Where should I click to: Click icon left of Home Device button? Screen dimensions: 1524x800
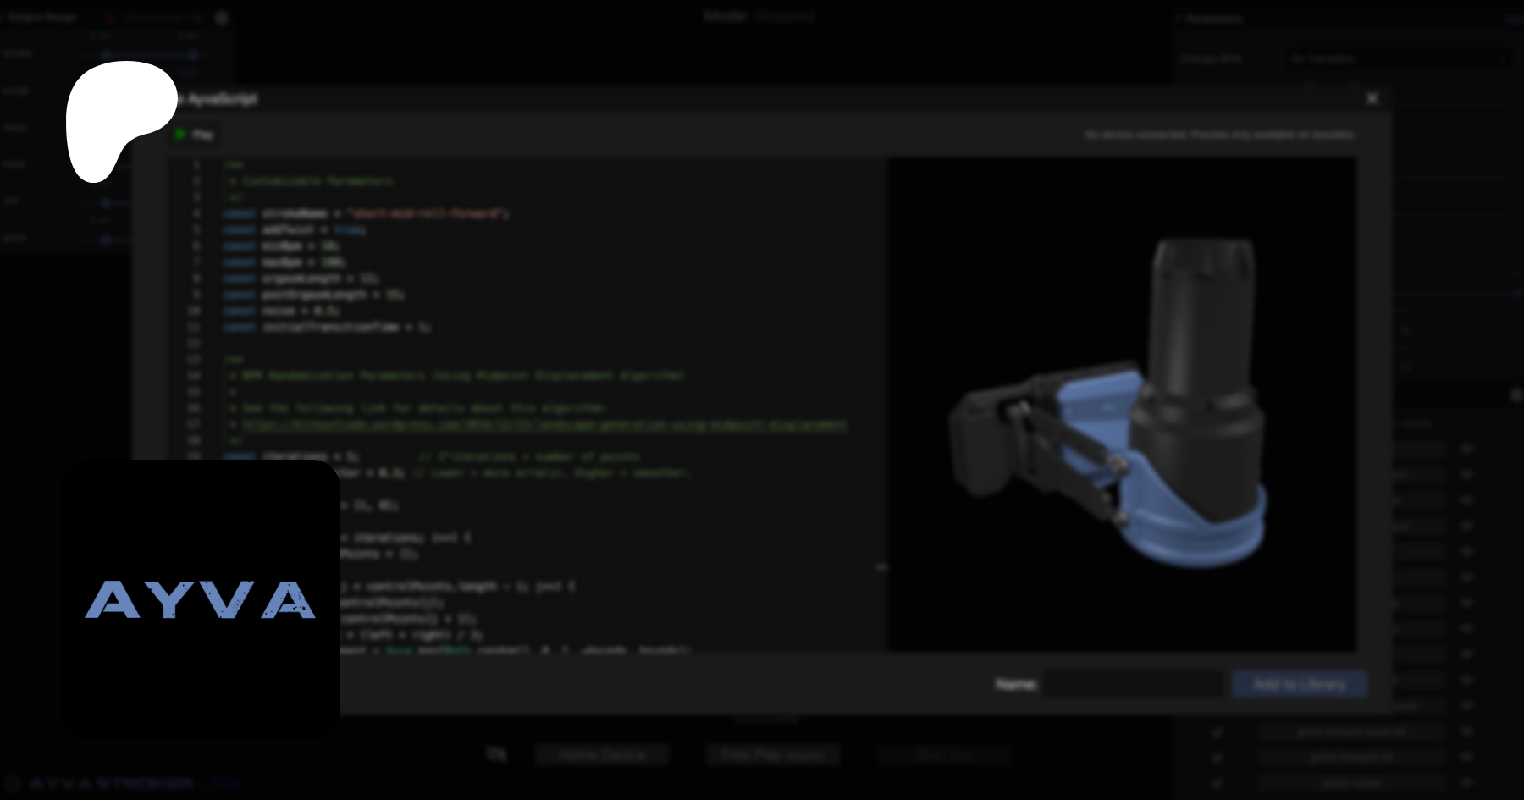(496, 753)
